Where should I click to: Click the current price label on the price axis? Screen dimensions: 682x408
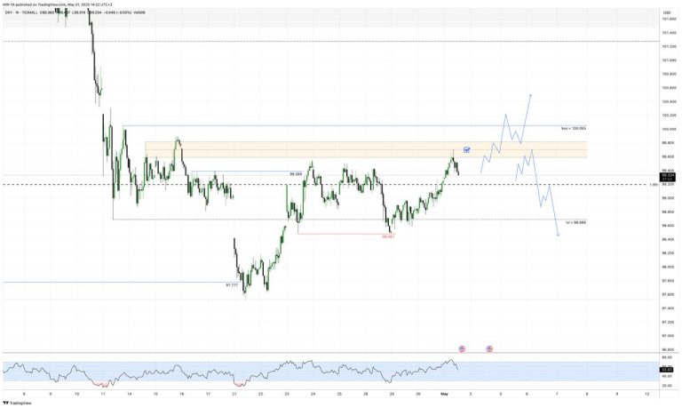coord(667,176)
